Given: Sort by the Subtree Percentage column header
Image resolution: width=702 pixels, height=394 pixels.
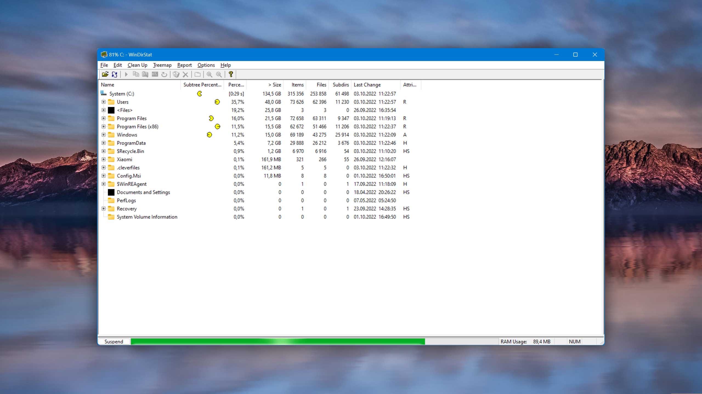Looking at the screenshot, I should tap(202, 85).
